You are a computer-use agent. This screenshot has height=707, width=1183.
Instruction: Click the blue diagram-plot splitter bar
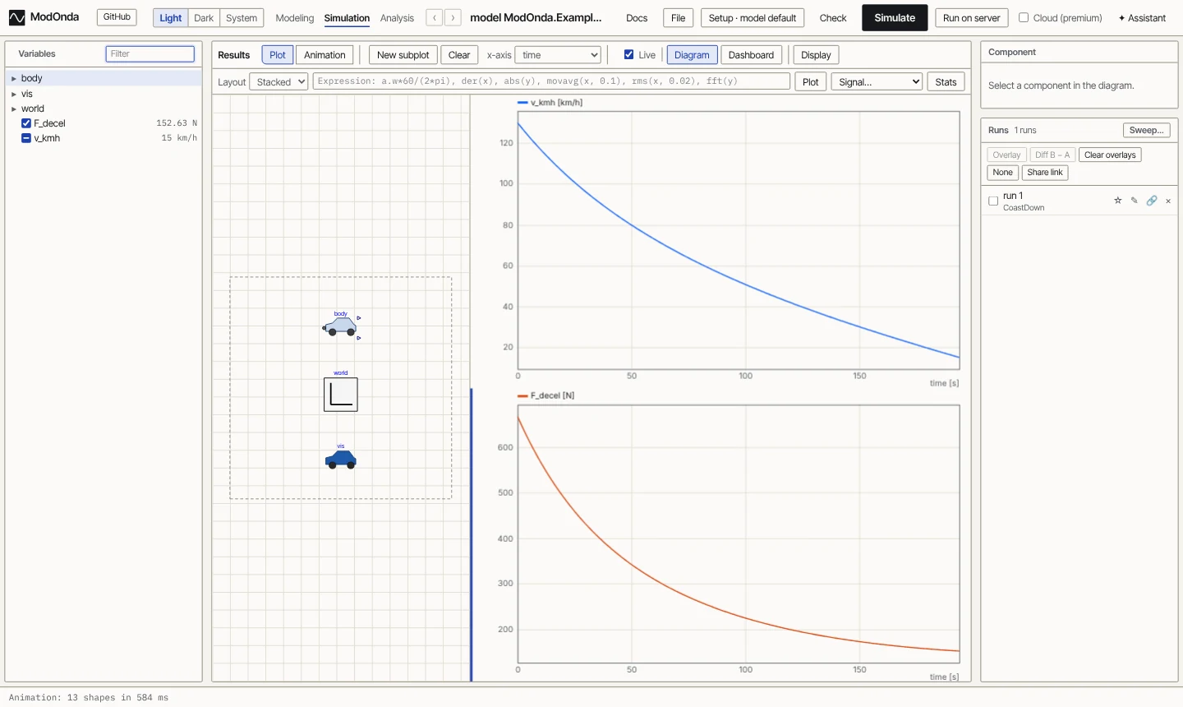pyautogui.click(x=472, y=534)
